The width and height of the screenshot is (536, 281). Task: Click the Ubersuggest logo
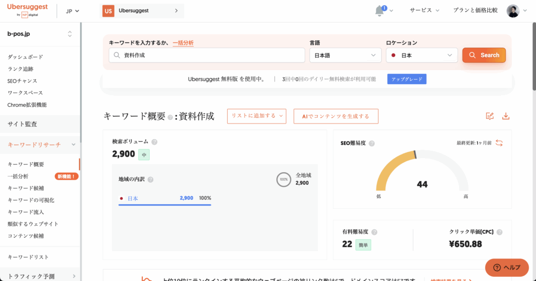point(27,10)
